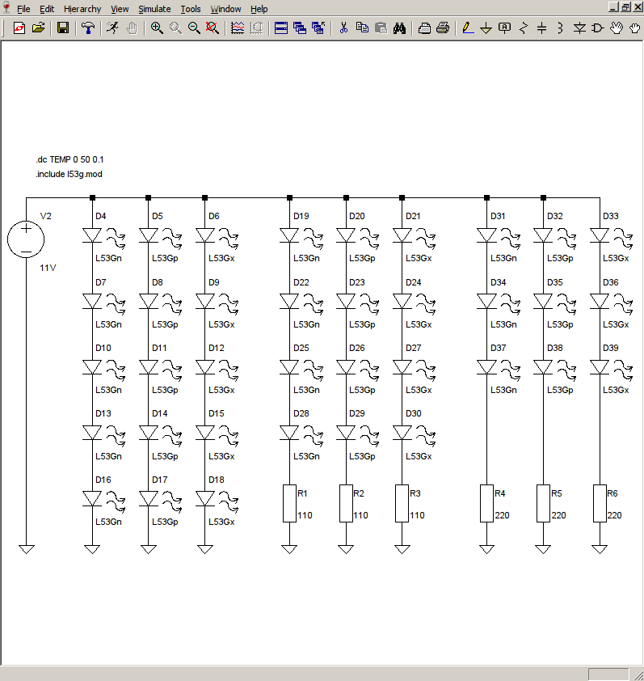Save the schematic with the floppy icon
644x681 pixels.
tap(63, 28)
